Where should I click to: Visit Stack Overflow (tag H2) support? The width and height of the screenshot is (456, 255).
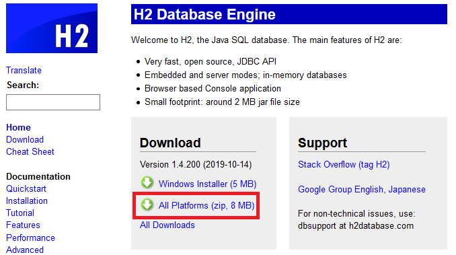pos(344,165)
